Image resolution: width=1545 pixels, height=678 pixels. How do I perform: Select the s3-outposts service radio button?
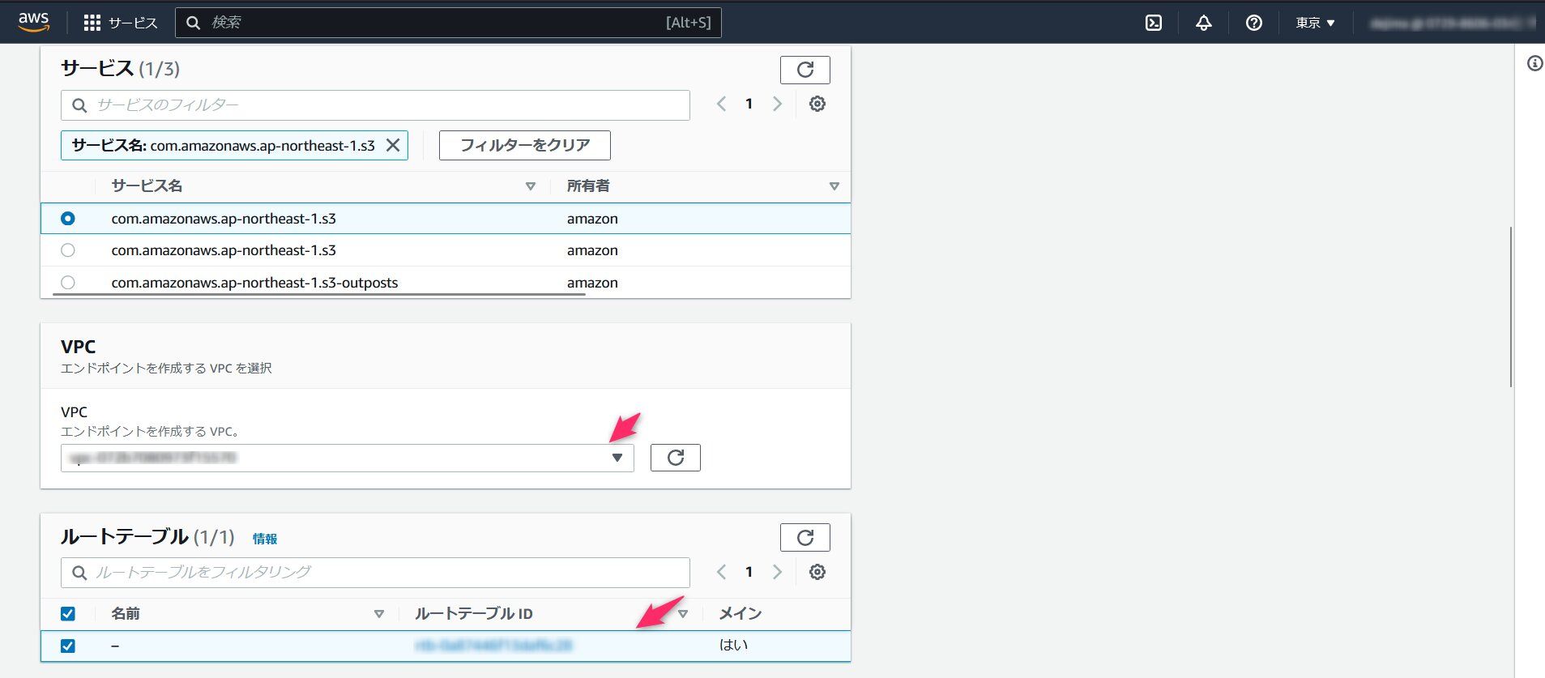pyautogui.click(x=68, y=283)
